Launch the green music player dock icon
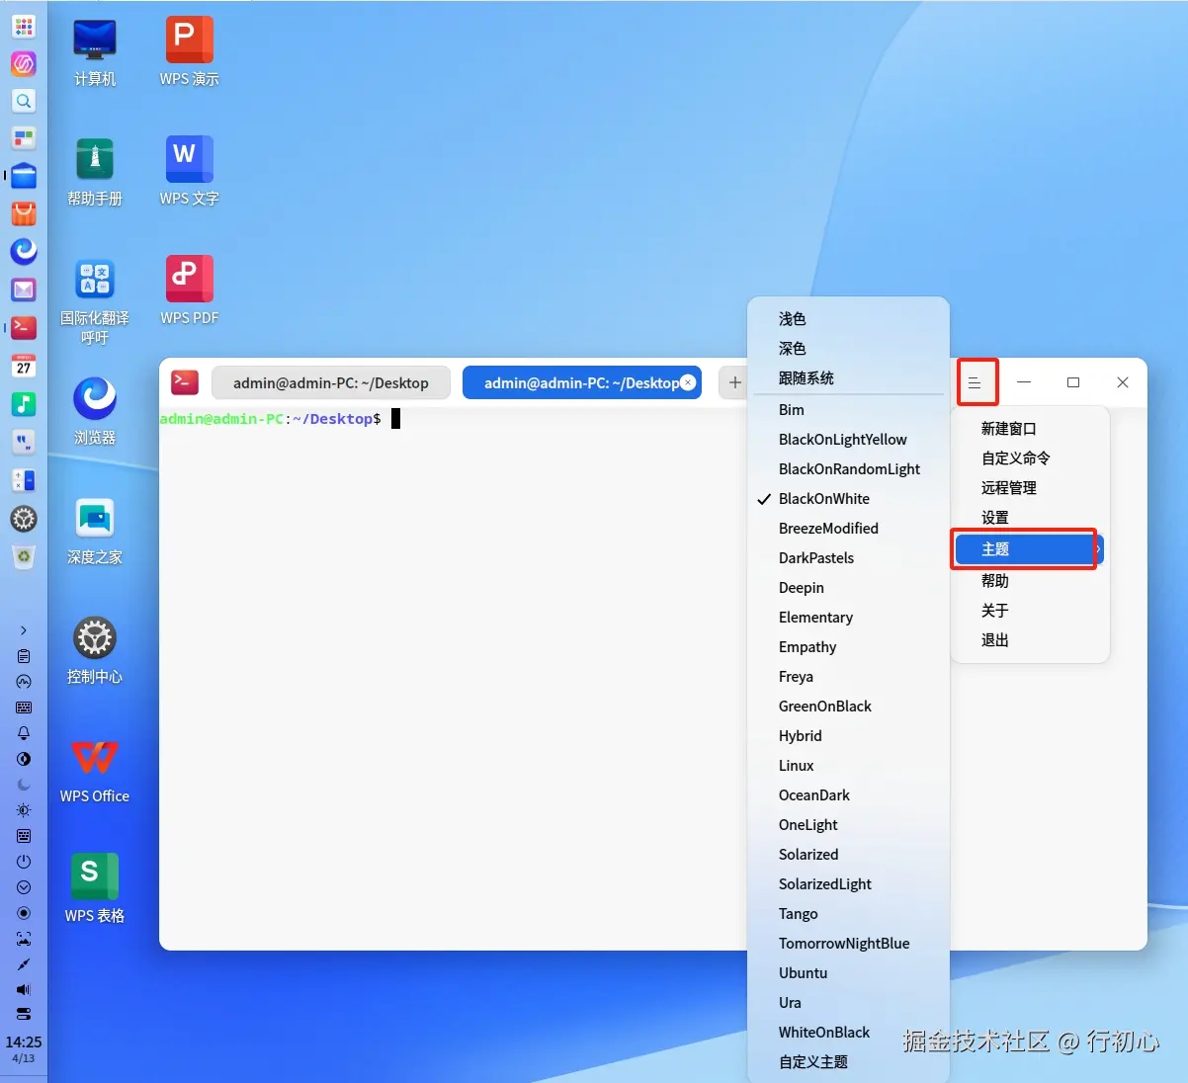This screenshot has height=1083, width=1188. [x=24, y=403]
